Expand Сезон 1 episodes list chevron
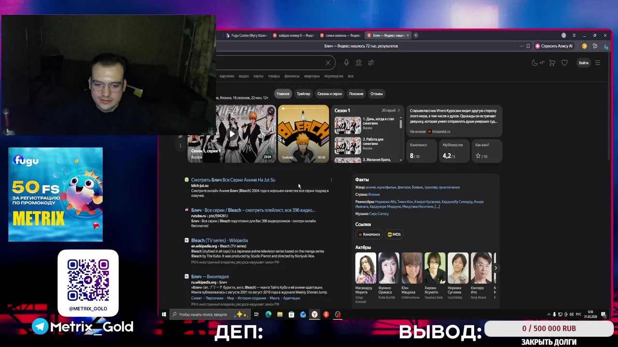 399,110
